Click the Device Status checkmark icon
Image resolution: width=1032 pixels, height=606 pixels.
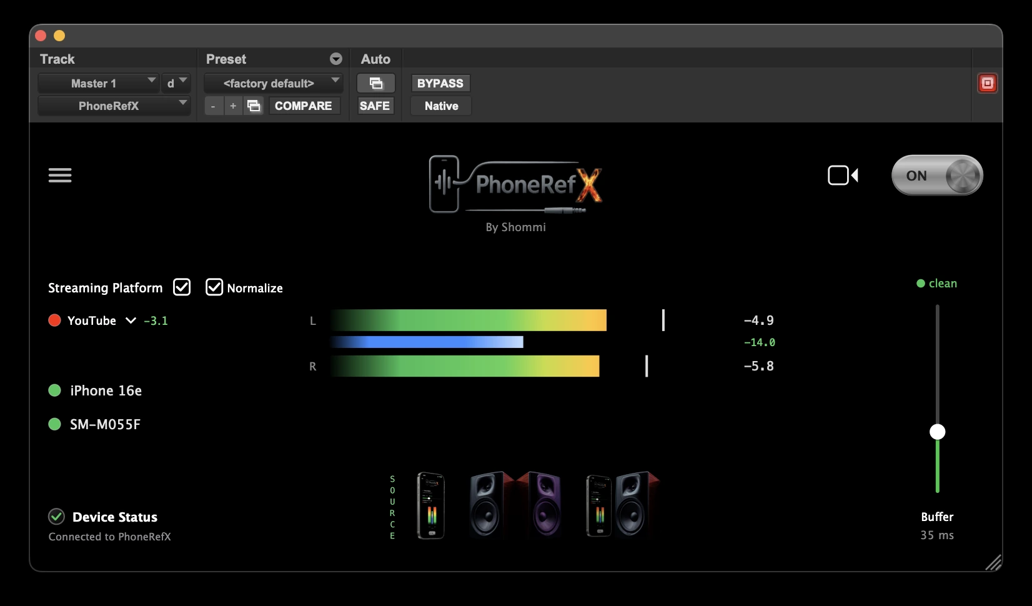(56, 517)
